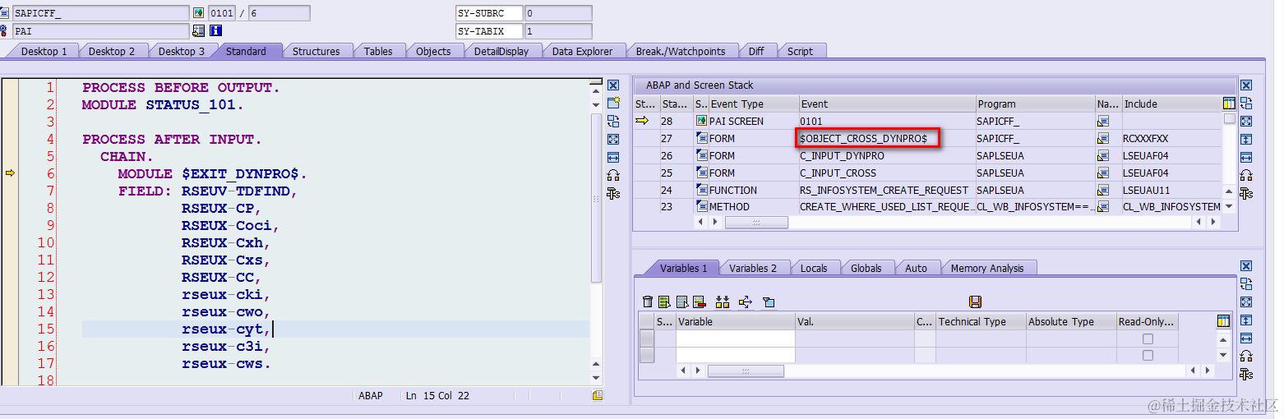Click navigate icon right of PAI field
Viewport: 1284px width, 419px height.
coord(198,30)
